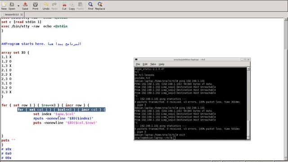This screenshot has height=162, width=288.
Task: Click 'youtube.txt' in the terminal output
Action: point(142,78)
